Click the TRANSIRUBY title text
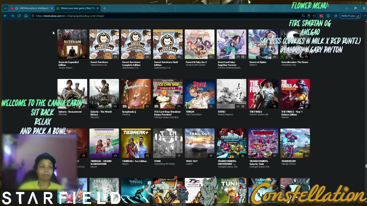Screen dimensions: 367x206 (x=288, y=161)
